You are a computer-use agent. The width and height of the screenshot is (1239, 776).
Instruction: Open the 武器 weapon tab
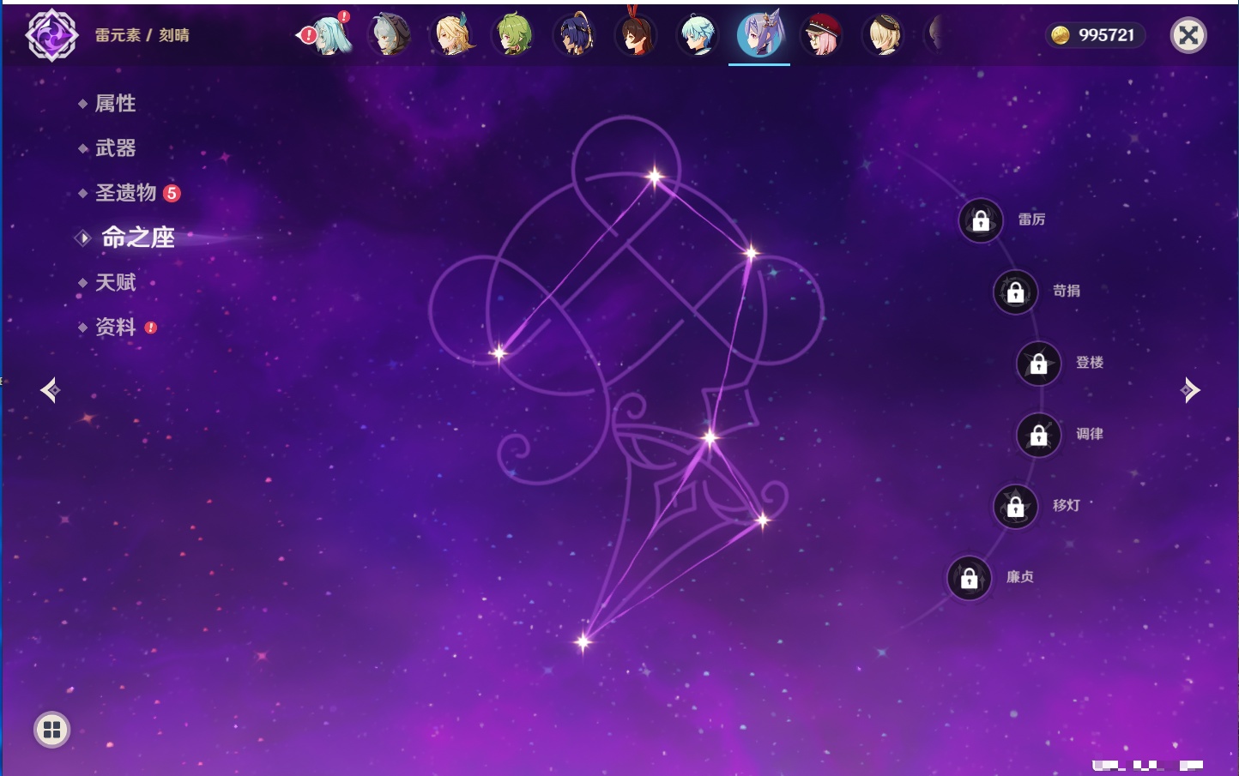click(116, 148)
